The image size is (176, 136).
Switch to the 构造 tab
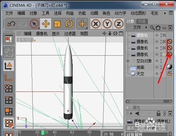(142, 21)
